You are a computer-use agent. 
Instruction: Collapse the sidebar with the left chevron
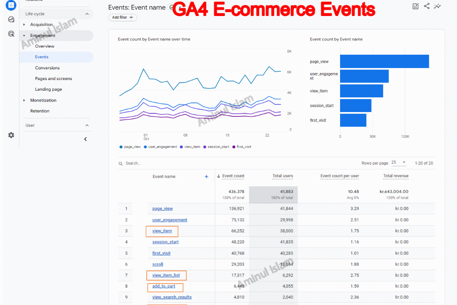click(85, 139)
